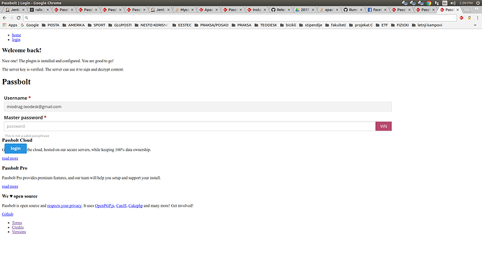Click the browser forward arrow
482x271 pixels.
click(11, 18)
